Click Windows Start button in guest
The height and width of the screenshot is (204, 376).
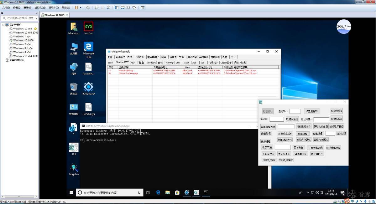71,192
